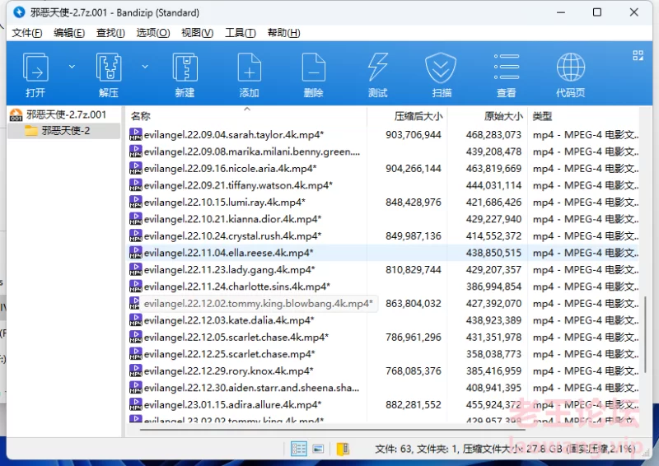Open the 选项(O) menu
Screen dimensions: 659x466
[153, 33]
